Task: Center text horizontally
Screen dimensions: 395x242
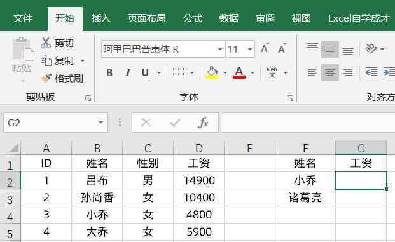Action: point(329,72)
